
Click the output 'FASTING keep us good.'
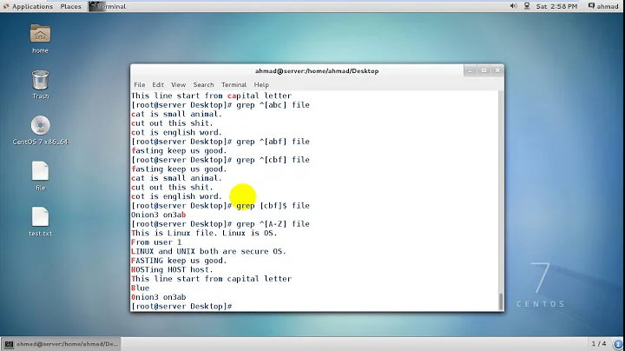179,261
